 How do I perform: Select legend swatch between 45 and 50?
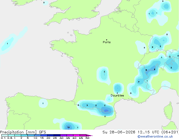point(83,135)
